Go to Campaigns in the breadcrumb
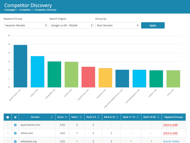190x143 pixels. (x=10, y=10)
